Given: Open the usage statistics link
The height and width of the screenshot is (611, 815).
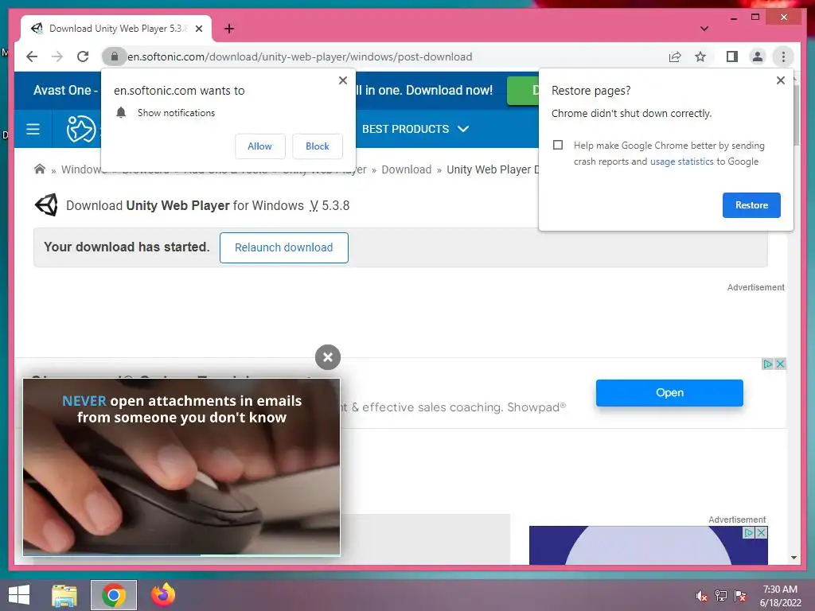Looking at the screenshot, I should [681, 162].
